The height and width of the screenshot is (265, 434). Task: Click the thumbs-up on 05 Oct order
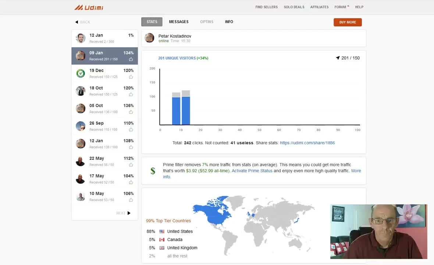tap(131, 112)
